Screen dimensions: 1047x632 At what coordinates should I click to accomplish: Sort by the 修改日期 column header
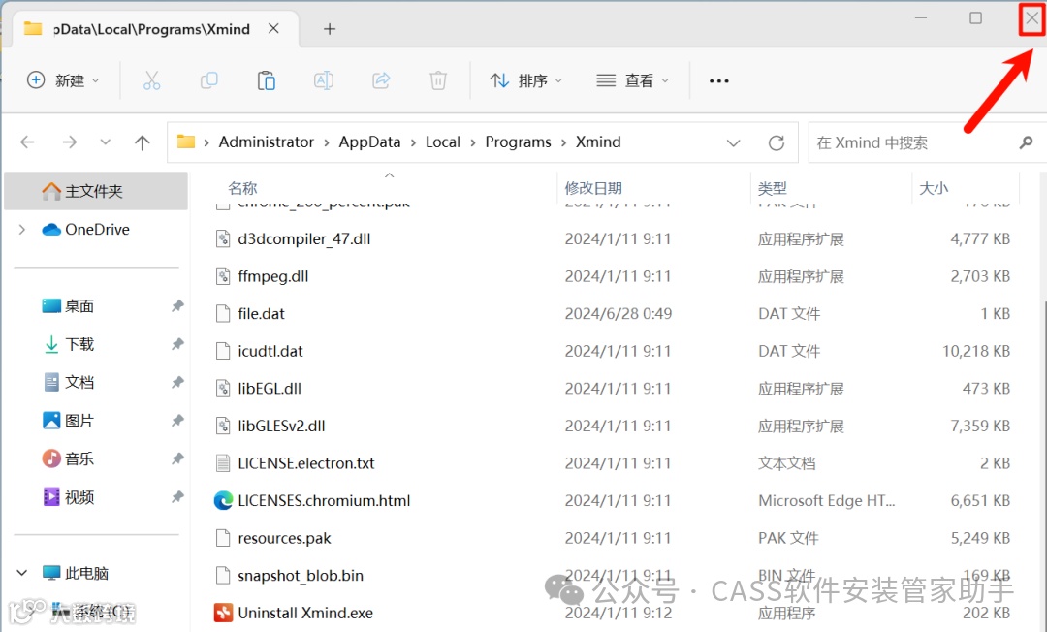tap(593, 188)
